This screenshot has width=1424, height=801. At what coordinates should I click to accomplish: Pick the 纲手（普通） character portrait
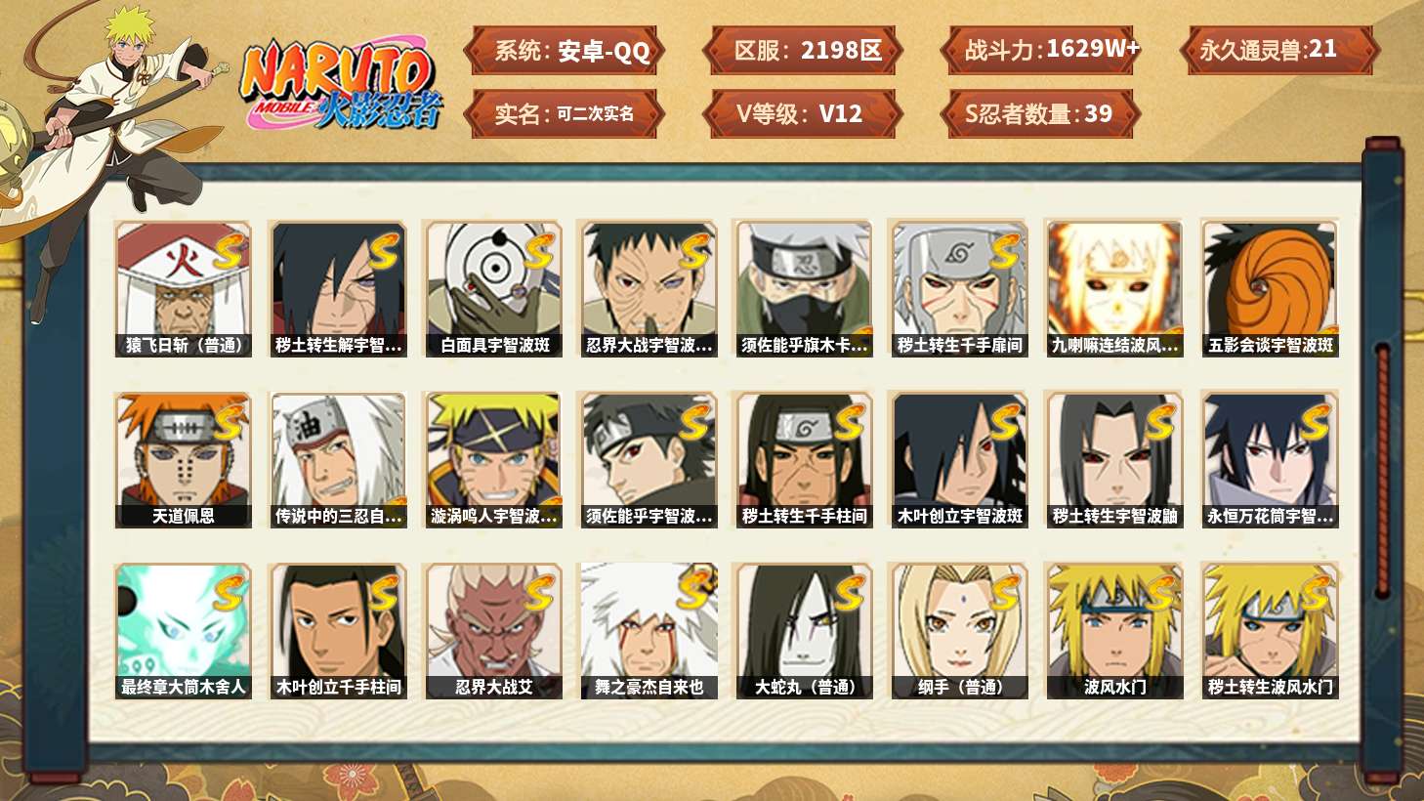[959, 631]
